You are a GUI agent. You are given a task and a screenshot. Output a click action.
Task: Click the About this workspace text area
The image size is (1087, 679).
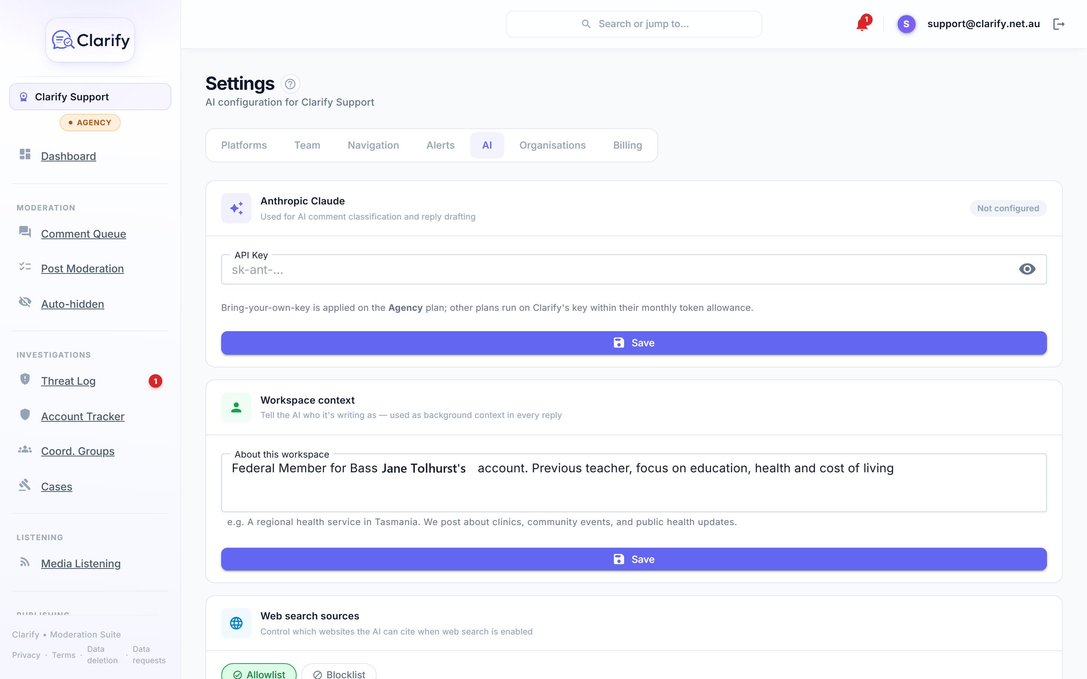(634, 483)
